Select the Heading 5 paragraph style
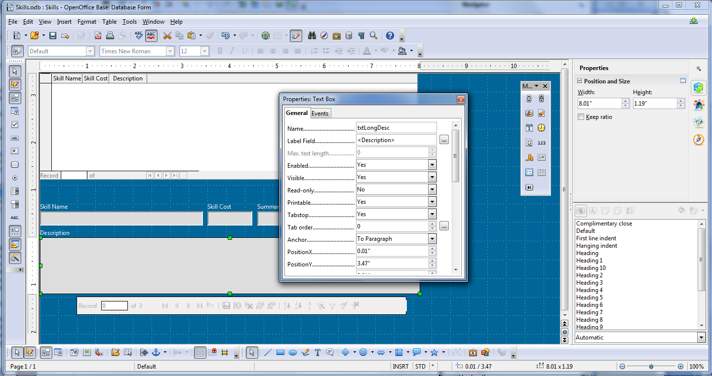The height and width of the screenshot is (376, 712). coord(589,298)
